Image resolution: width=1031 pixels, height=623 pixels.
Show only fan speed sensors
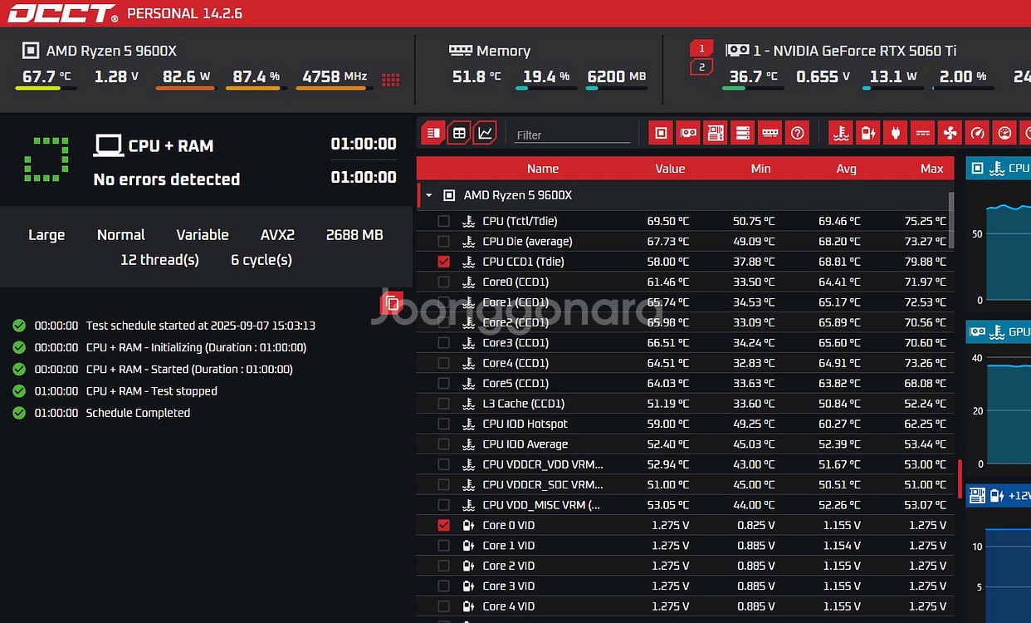pyautogui.click(x=950, y=133)
